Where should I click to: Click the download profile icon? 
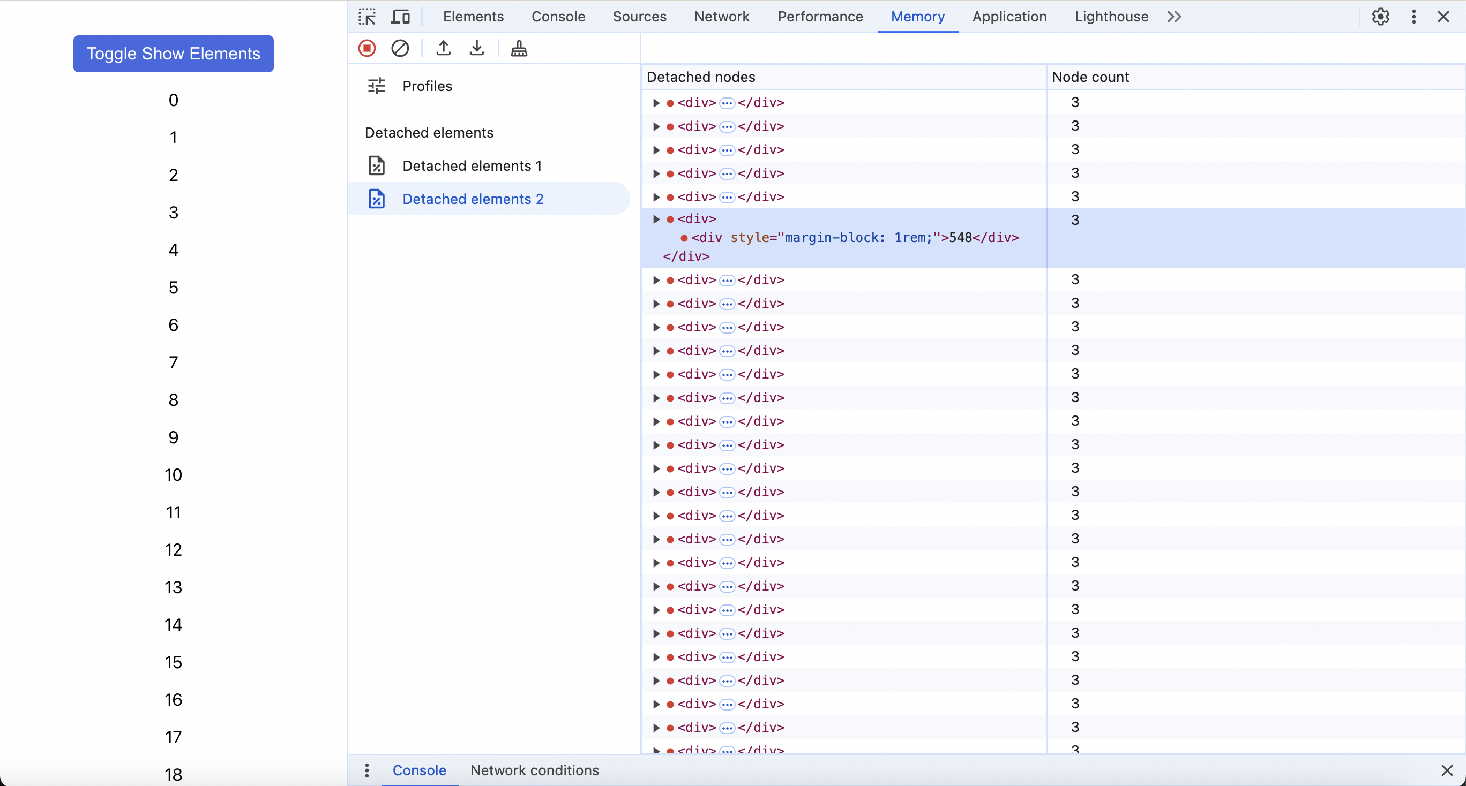point(477,48)
